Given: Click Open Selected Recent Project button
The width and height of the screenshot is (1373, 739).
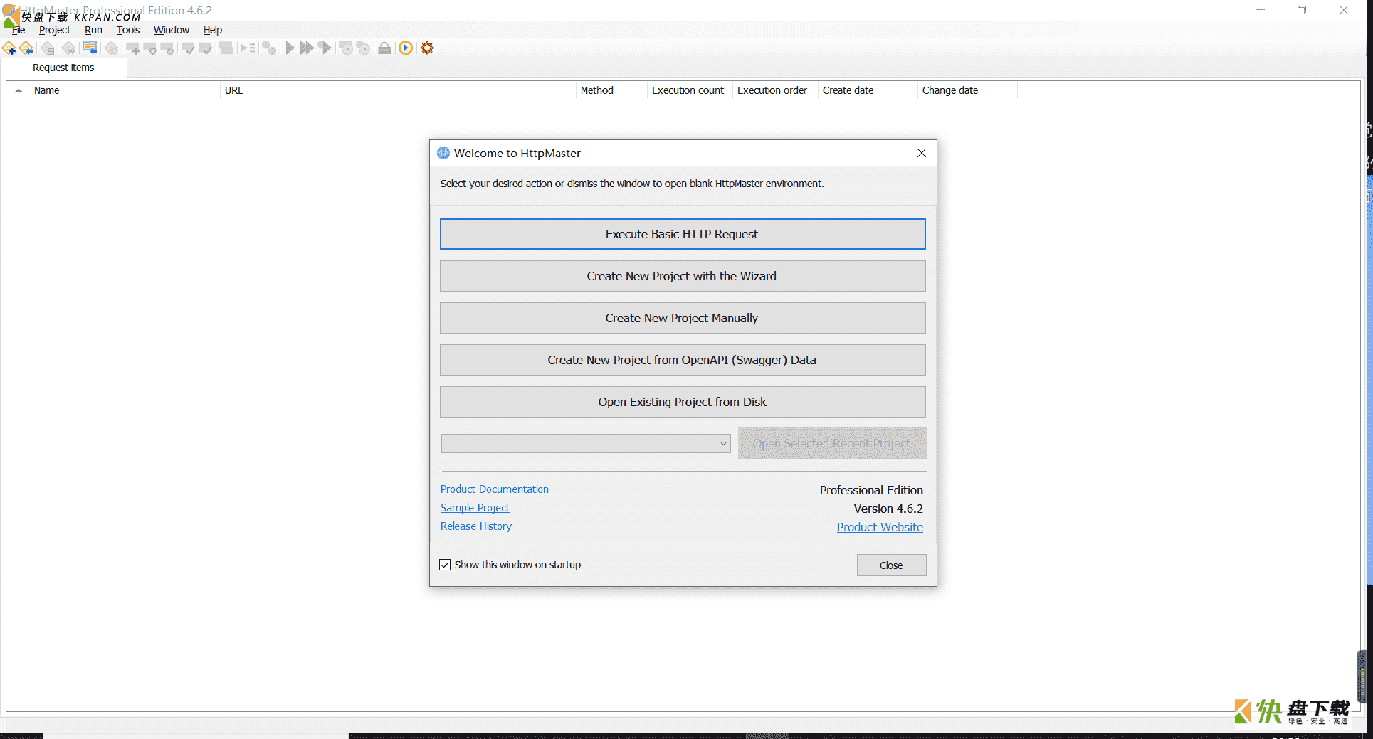Looking at the screenshot, I should [832, 443].
